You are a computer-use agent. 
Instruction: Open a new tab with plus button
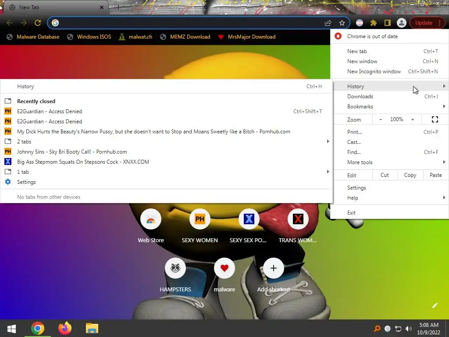pos(118,7)
